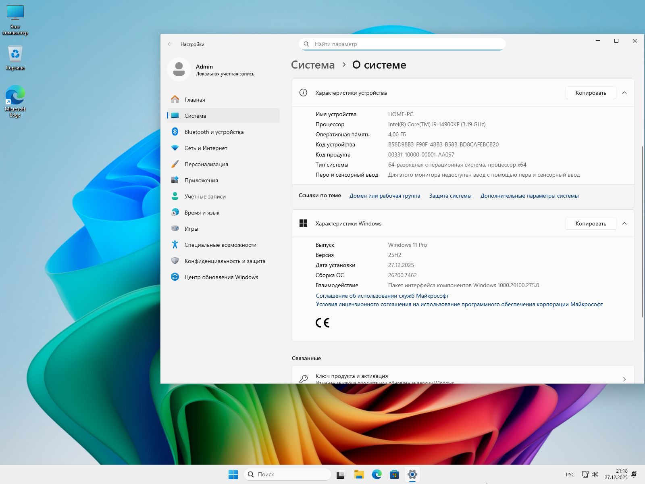Click the settings search field
Image resolution: width=645 pixels, height=484 pixels.
click(x=407, y=44)
